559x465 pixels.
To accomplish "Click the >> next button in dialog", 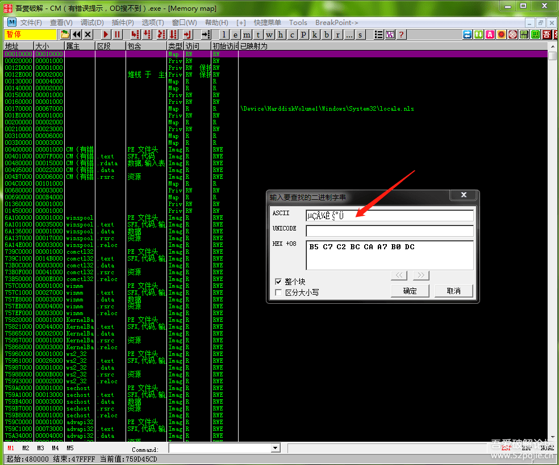I will click(x=421, y=275).
